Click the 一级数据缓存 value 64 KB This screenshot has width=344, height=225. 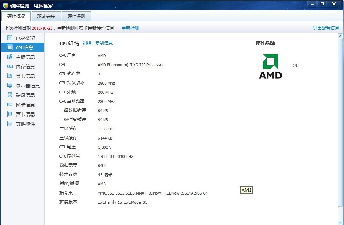point(103,111)
